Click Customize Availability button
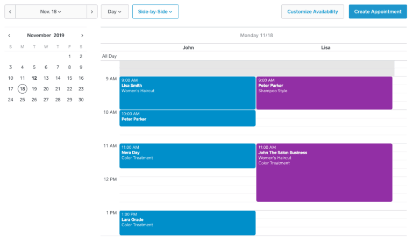The height and width of the screenshot is (243, 413). point(312,11)
